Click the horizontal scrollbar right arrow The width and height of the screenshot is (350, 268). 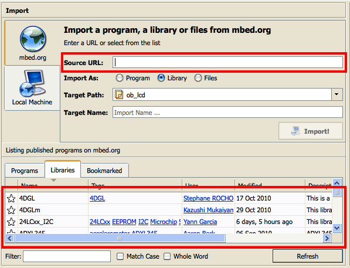tap(327, 239)
